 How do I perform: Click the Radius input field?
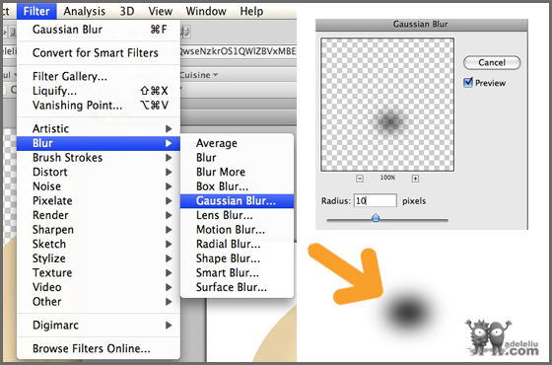coord(376,200)
